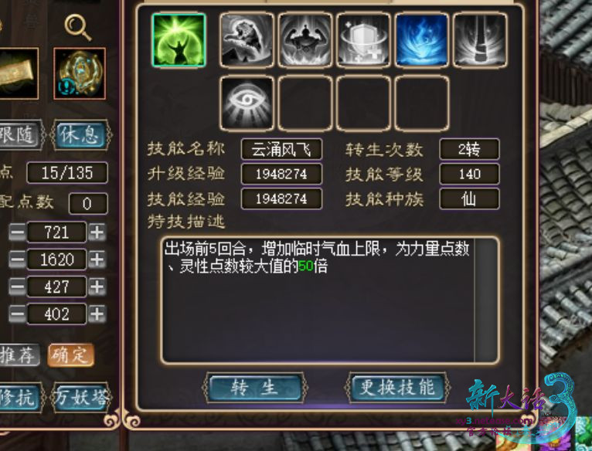The height and width of the screenshot is (451, 592).
Task: Increase the 721 attribute with plus
Action: click(x=97, y=232)
